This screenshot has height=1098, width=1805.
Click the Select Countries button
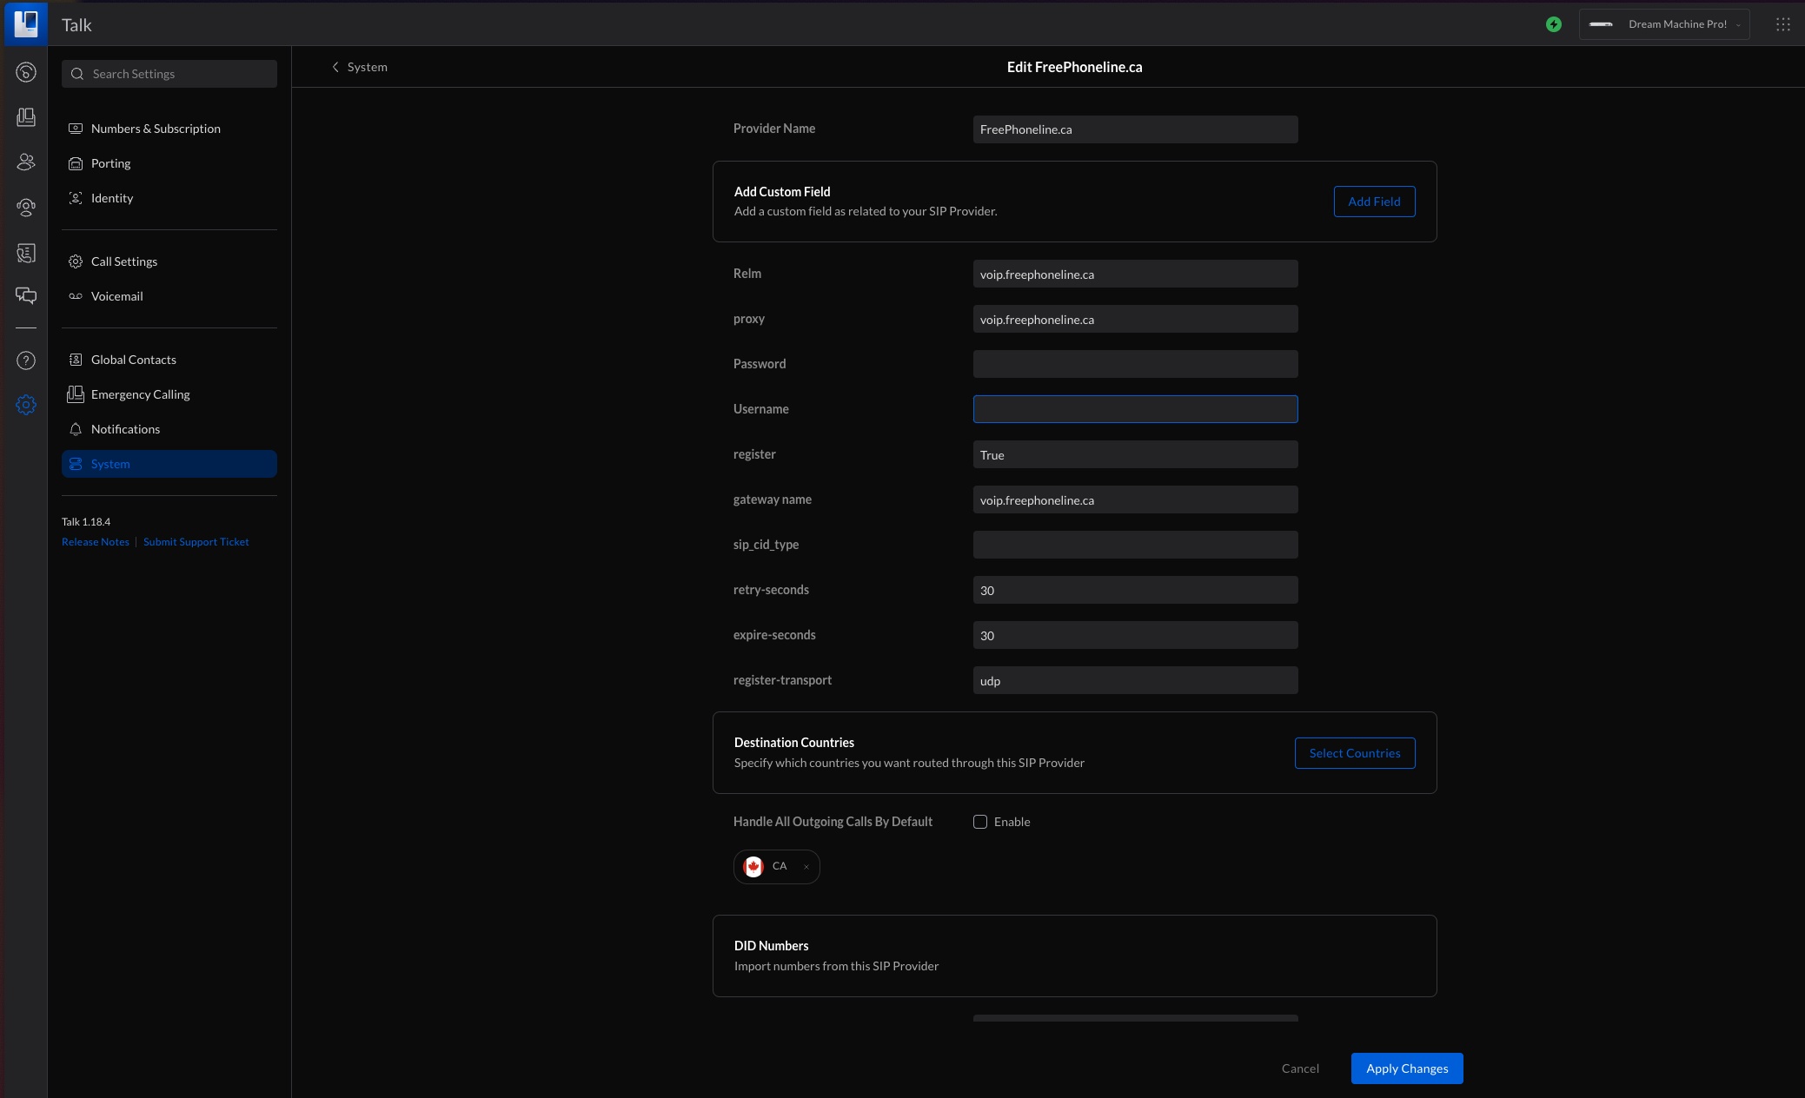click(x=1355, y=753)
